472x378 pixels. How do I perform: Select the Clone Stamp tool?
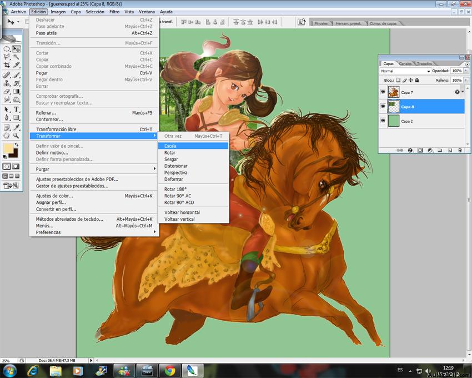(x=7, y=83)
